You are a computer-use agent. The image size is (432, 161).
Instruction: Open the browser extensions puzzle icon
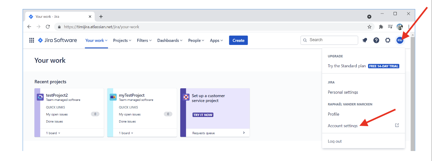click(381, 27)
